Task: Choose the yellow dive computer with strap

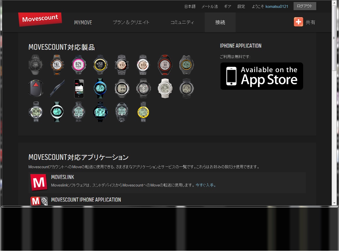Action: click(x=143, y=112)
